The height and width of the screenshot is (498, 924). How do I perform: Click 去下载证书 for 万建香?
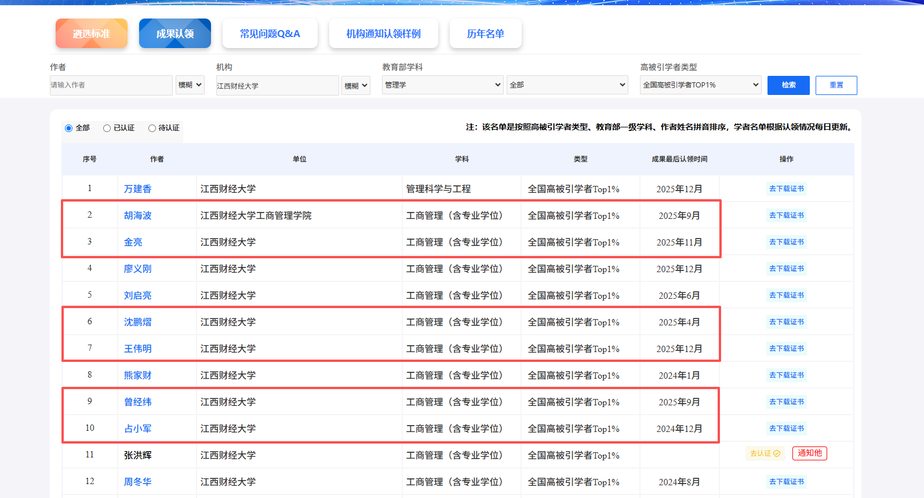pos(786,189)
